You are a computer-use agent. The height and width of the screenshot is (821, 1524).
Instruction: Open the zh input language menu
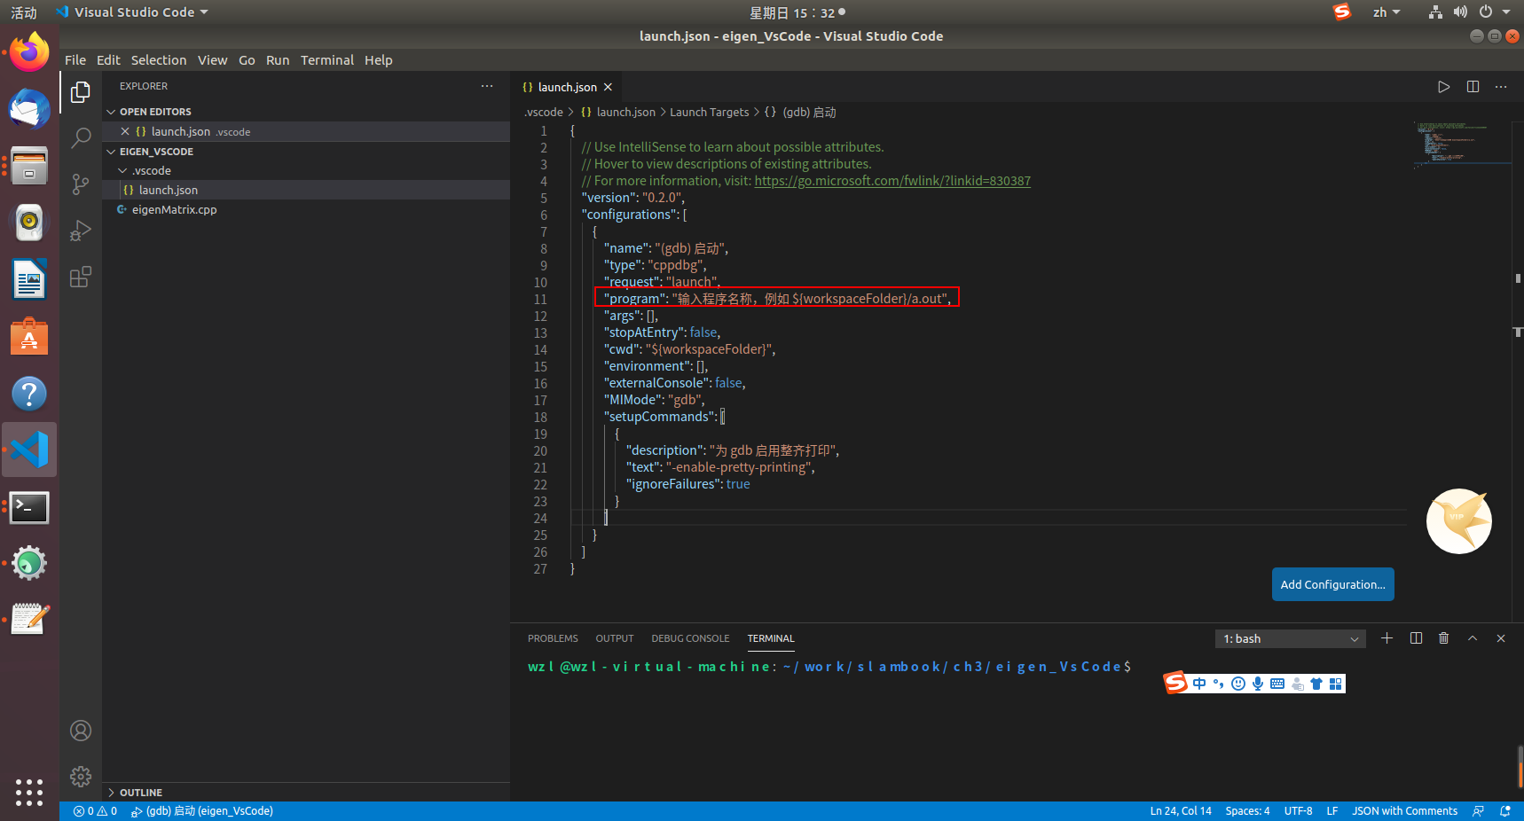(x=1387, y=12)
